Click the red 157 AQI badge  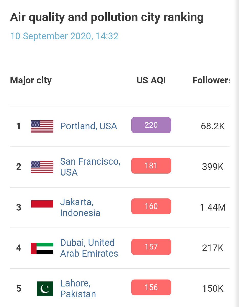tap(151, 247)
